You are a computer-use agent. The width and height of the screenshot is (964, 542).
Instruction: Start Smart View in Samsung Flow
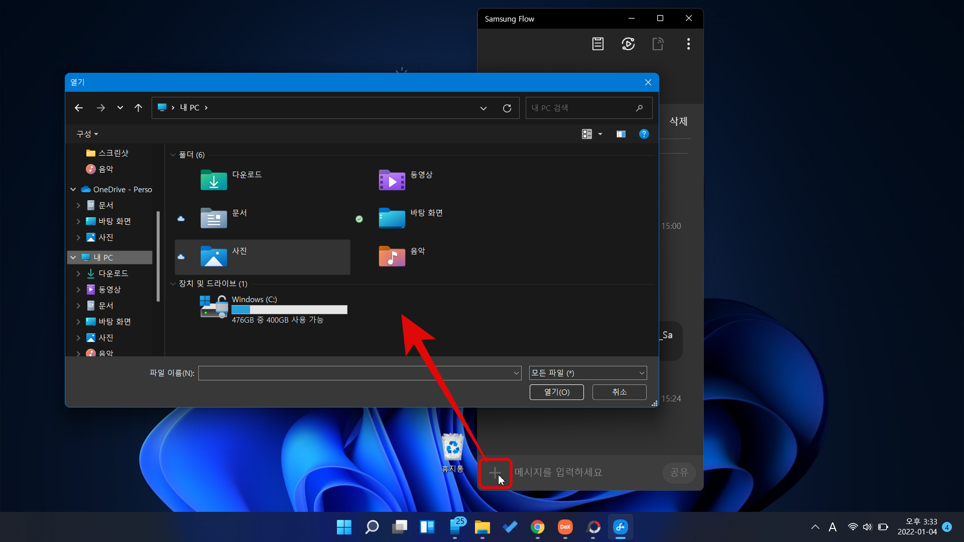[628, 44]
